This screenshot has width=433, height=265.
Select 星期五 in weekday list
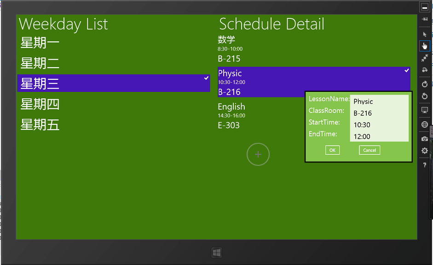(x=114, y=124)
